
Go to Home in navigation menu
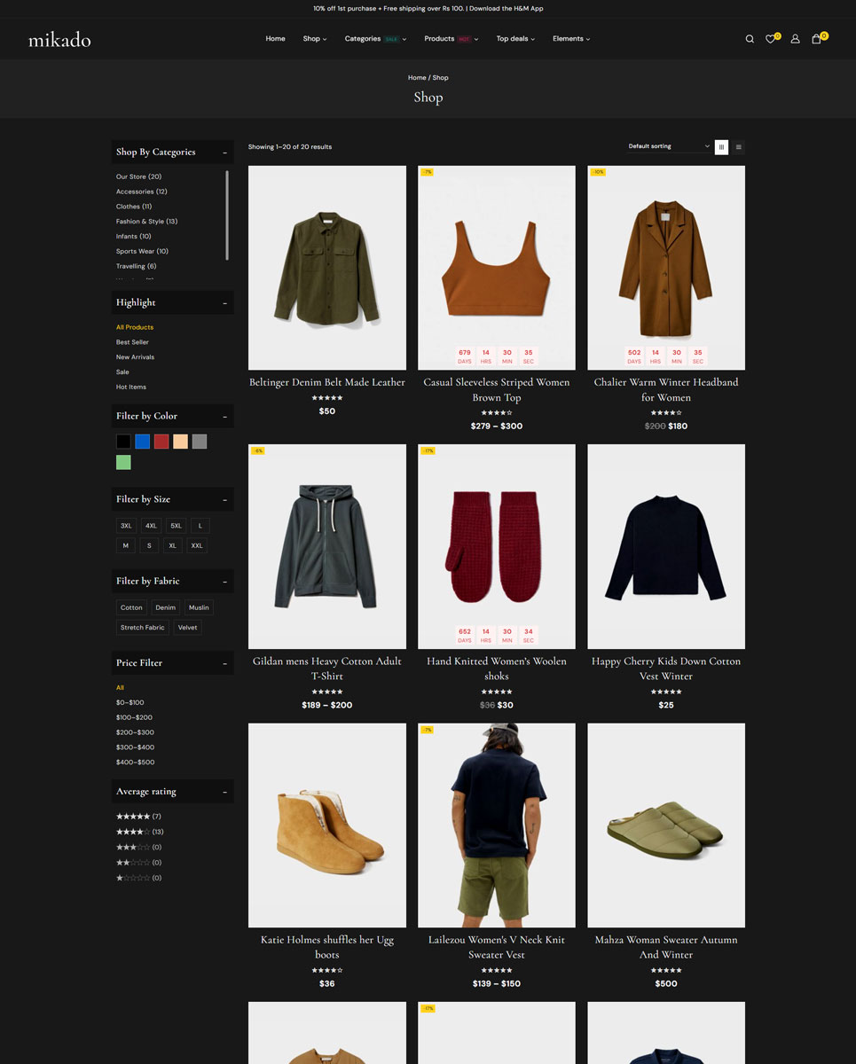point(275,39)
